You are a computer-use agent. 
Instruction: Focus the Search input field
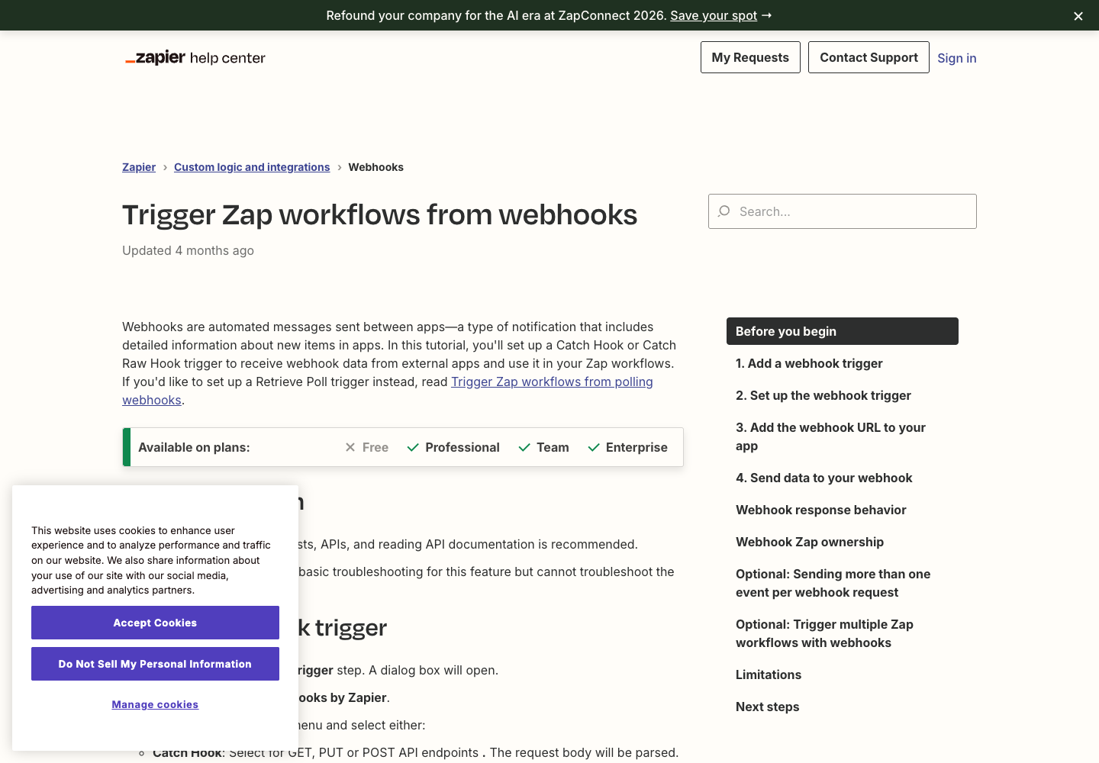[843, 211]
